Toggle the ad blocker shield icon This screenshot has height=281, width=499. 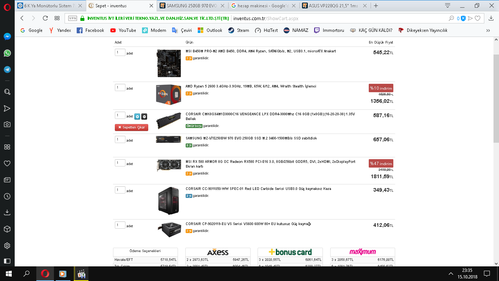(463, 18)
